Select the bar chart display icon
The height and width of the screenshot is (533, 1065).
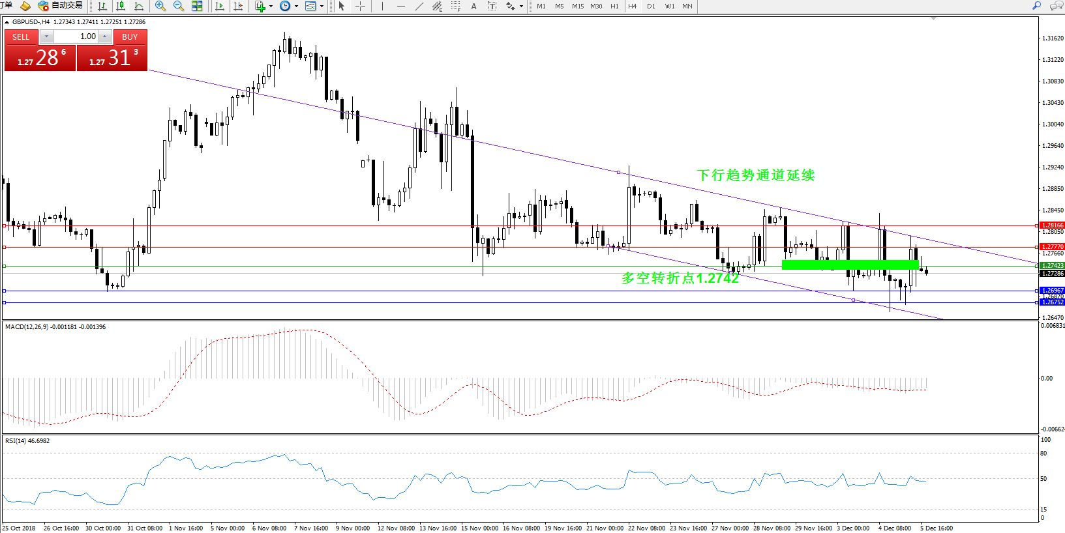[102, 6]
